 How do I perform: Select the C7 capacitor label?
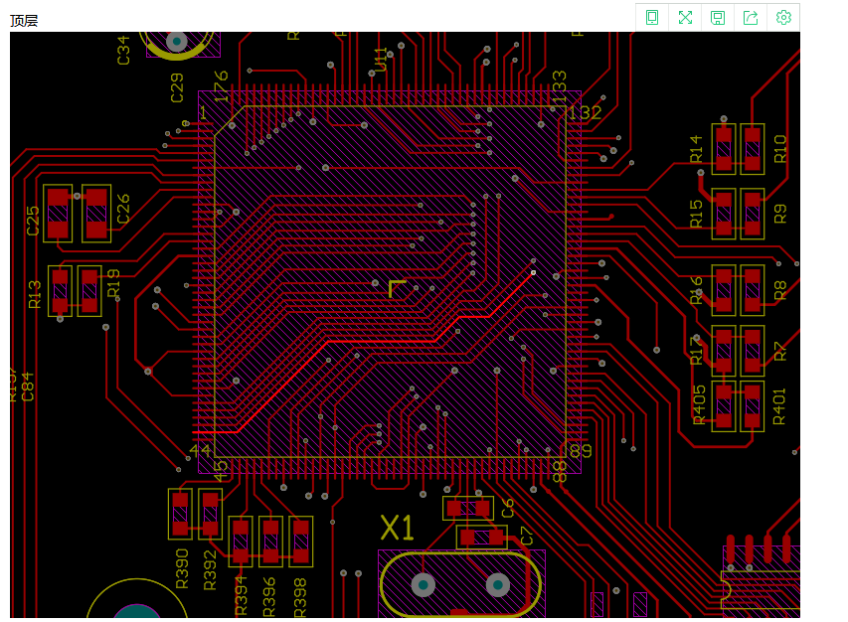[x=526, y=537]
